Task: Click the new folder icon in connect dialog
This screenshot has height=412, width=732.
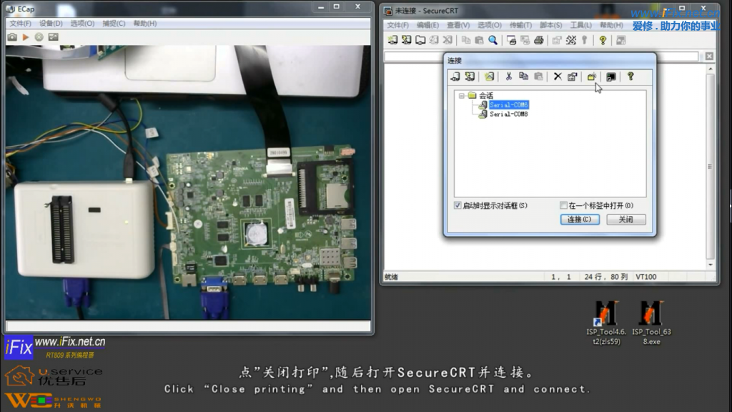Action: click(x=592, y=77)
